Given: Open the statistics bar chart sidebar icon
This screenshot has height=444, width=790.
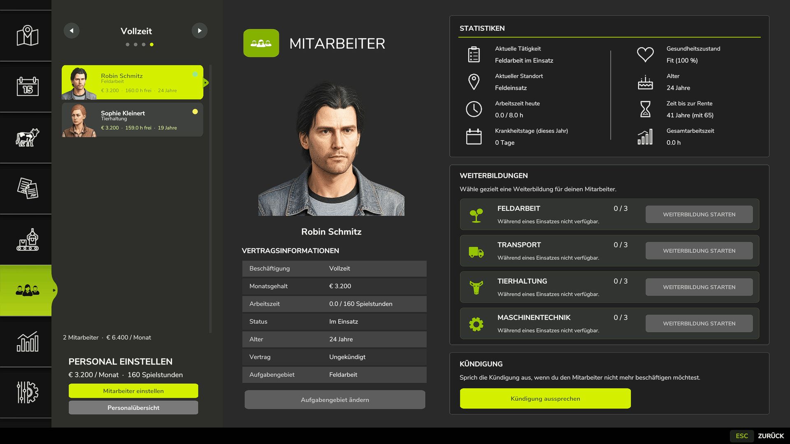Looking at the screenshot, I should pos(27,341).
